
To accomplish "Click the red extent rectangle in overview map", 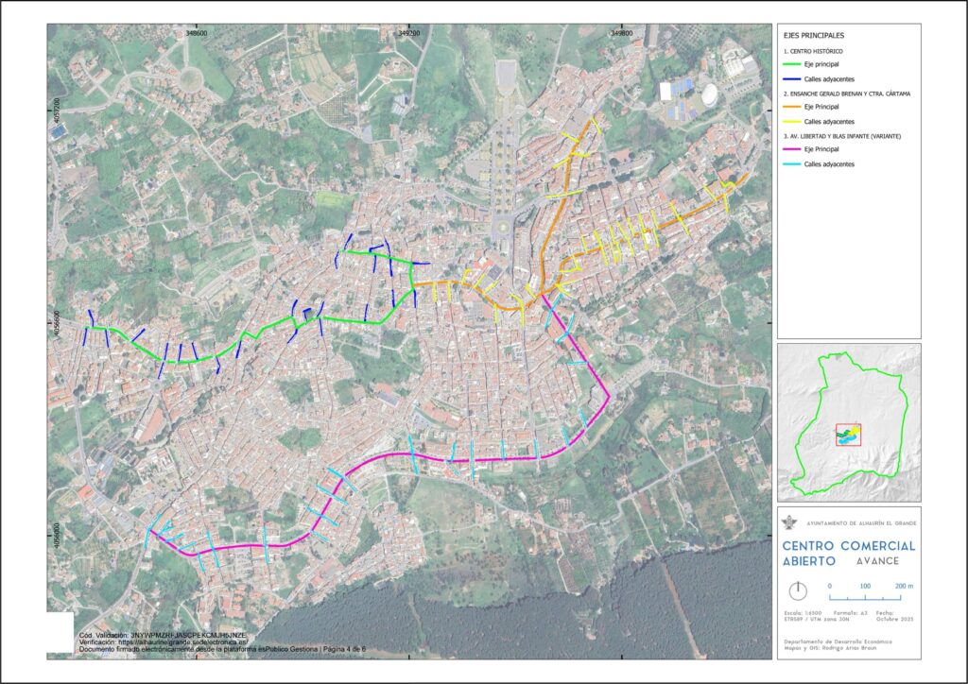I will tap(848, 435).
